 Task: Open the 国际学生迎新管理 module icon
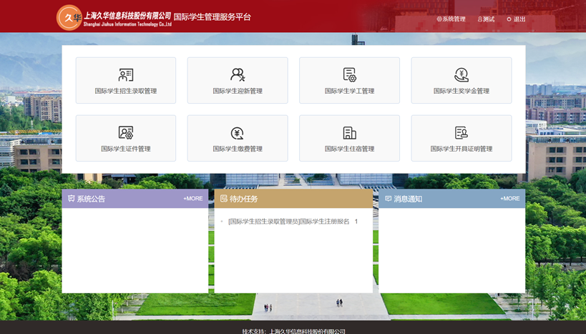pyautogui.click(x=238, y=75)
